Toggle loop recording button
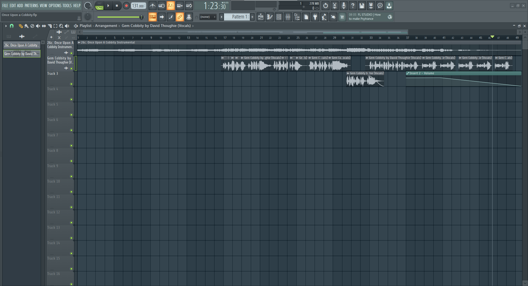 coord(189,5)
